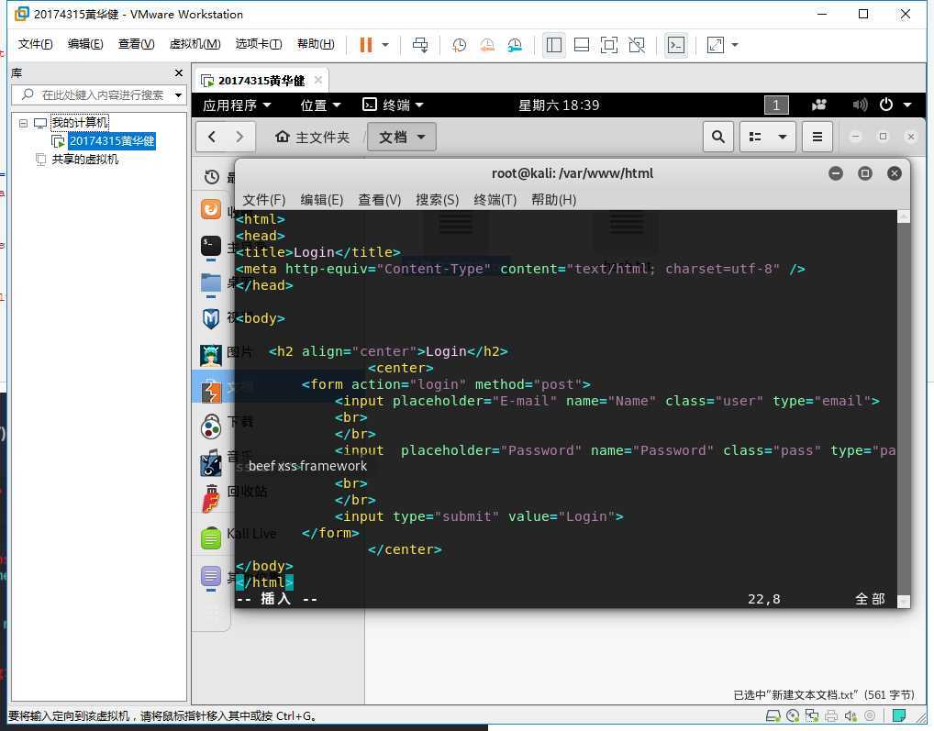Open terminal 查看(V) menu
The height and width of the screenshot is (731, 934).
[380, 200]
